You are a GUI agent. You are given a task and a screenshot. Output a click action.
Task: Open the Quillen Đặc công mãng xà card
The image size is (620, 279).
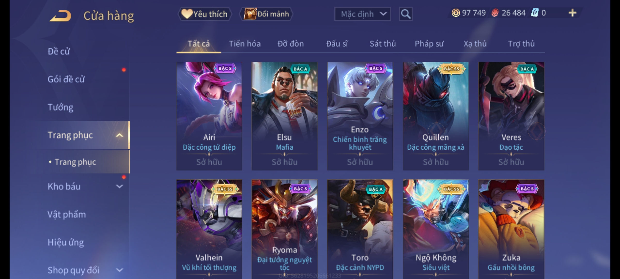click(436, 116)
